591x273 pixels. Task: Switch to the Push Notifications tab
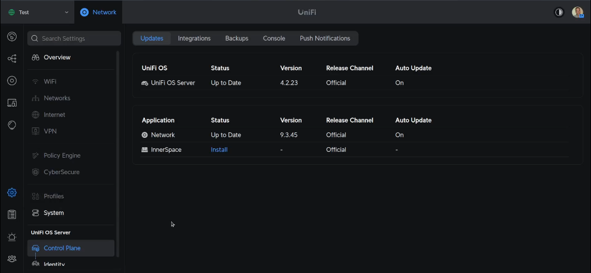325,38
